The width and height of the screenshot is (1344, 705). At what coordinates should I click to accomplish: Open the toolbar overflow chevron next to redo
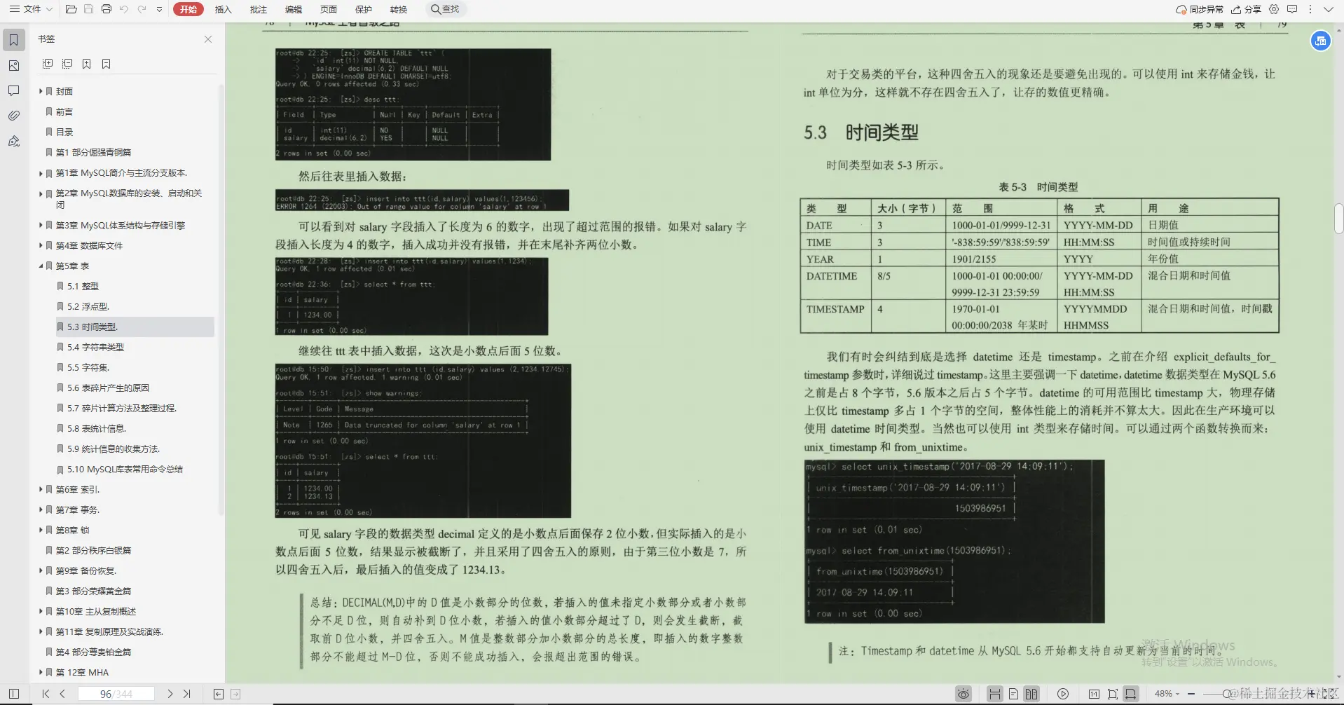(159, 9)
